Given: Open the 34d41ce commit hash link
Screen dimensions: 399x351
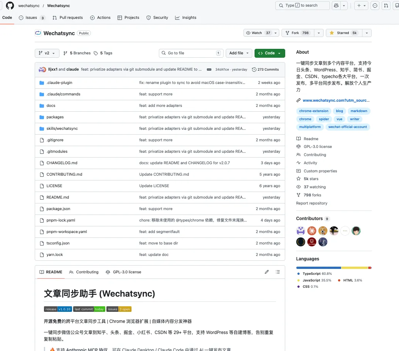Looking at the screenshot, I should [x=222, y=70].
